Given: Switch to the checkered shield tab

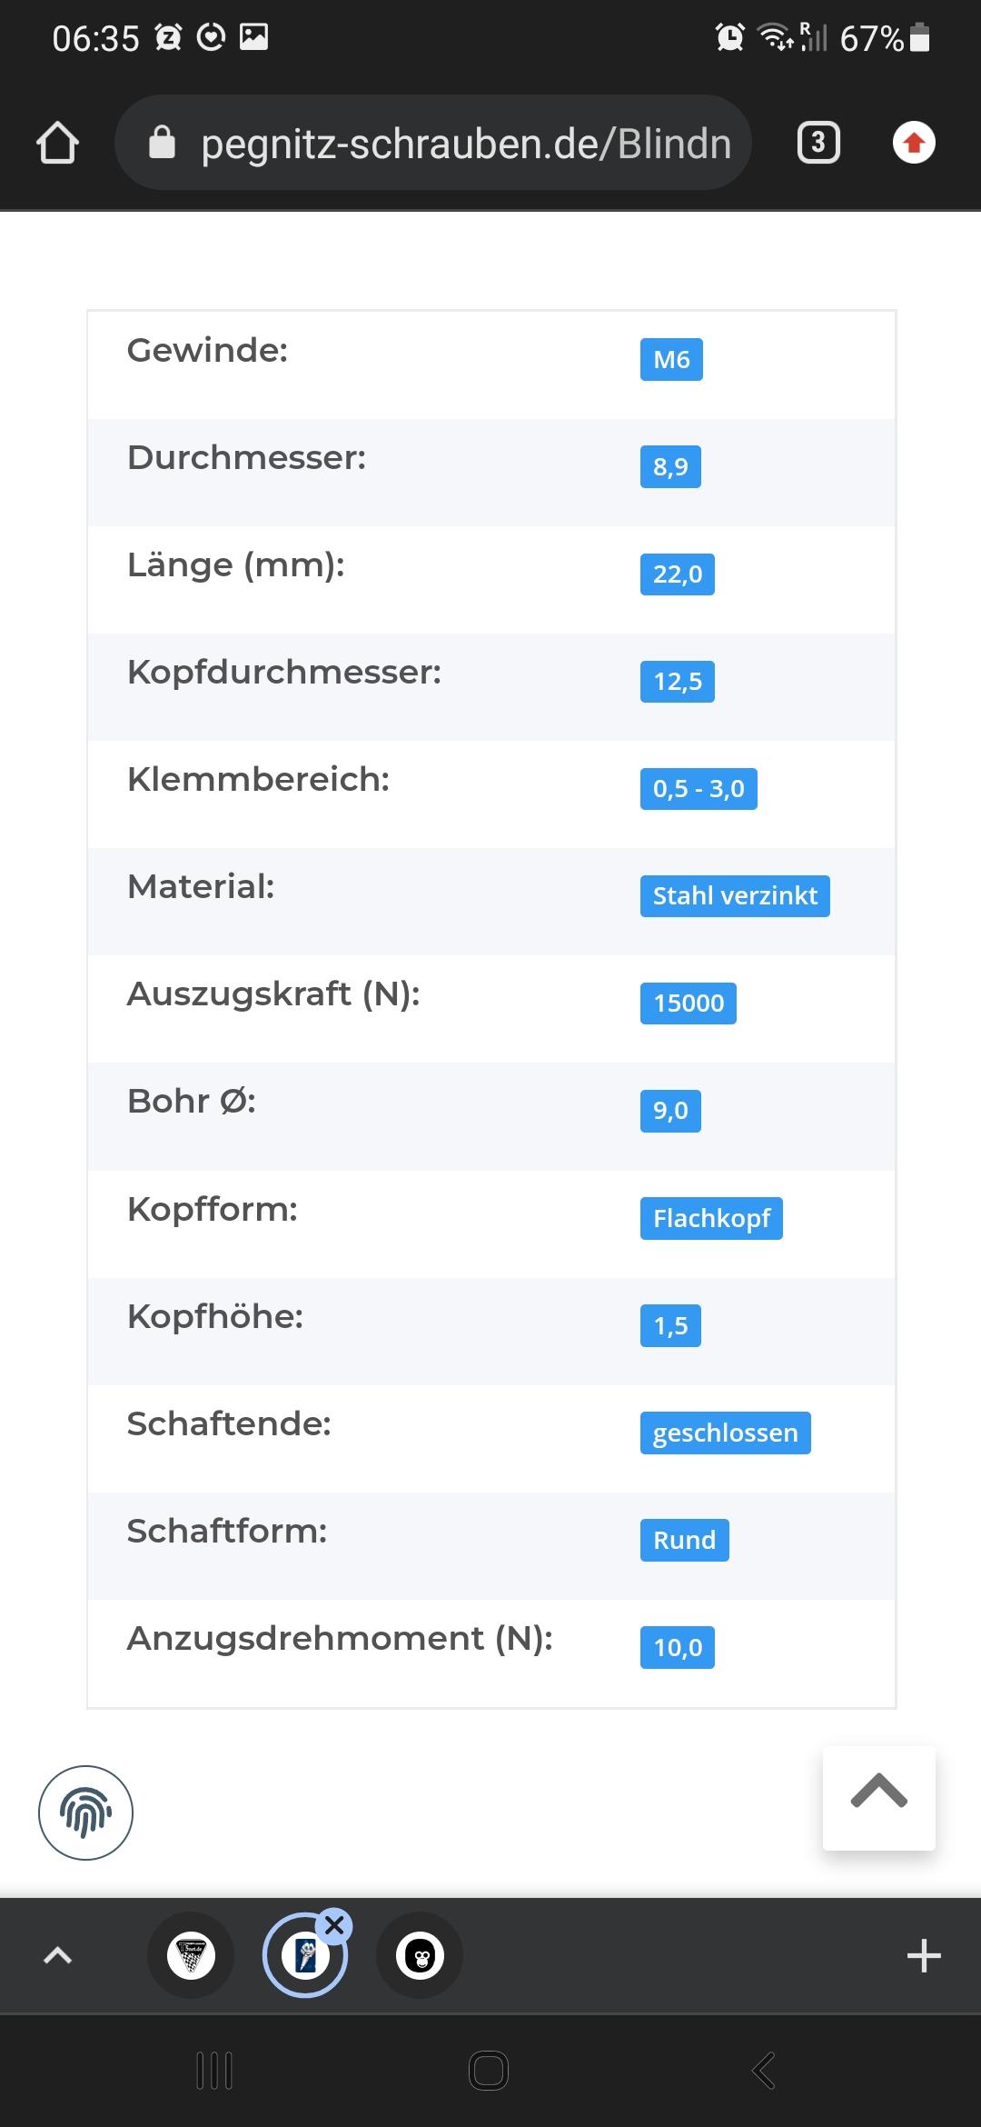Looking at the screenshot, I should click(x=191, y=1955).
